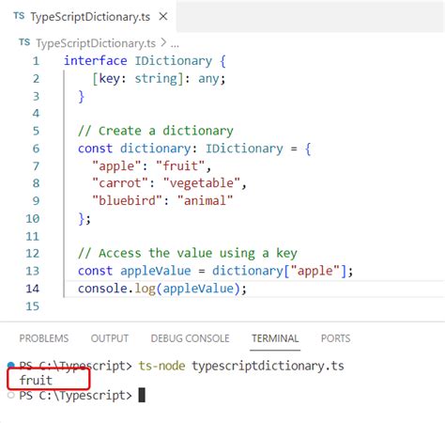Image resolution: width=445 pixels, height=423 pixels.
Task: Click the "vegetable" value on line 8
Action: click(202, 183)
